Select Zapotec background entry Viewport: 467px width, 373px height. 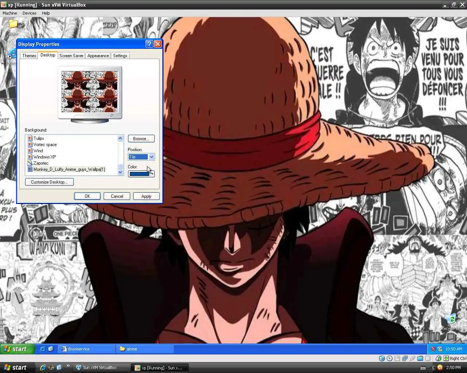tap(72, 163)
